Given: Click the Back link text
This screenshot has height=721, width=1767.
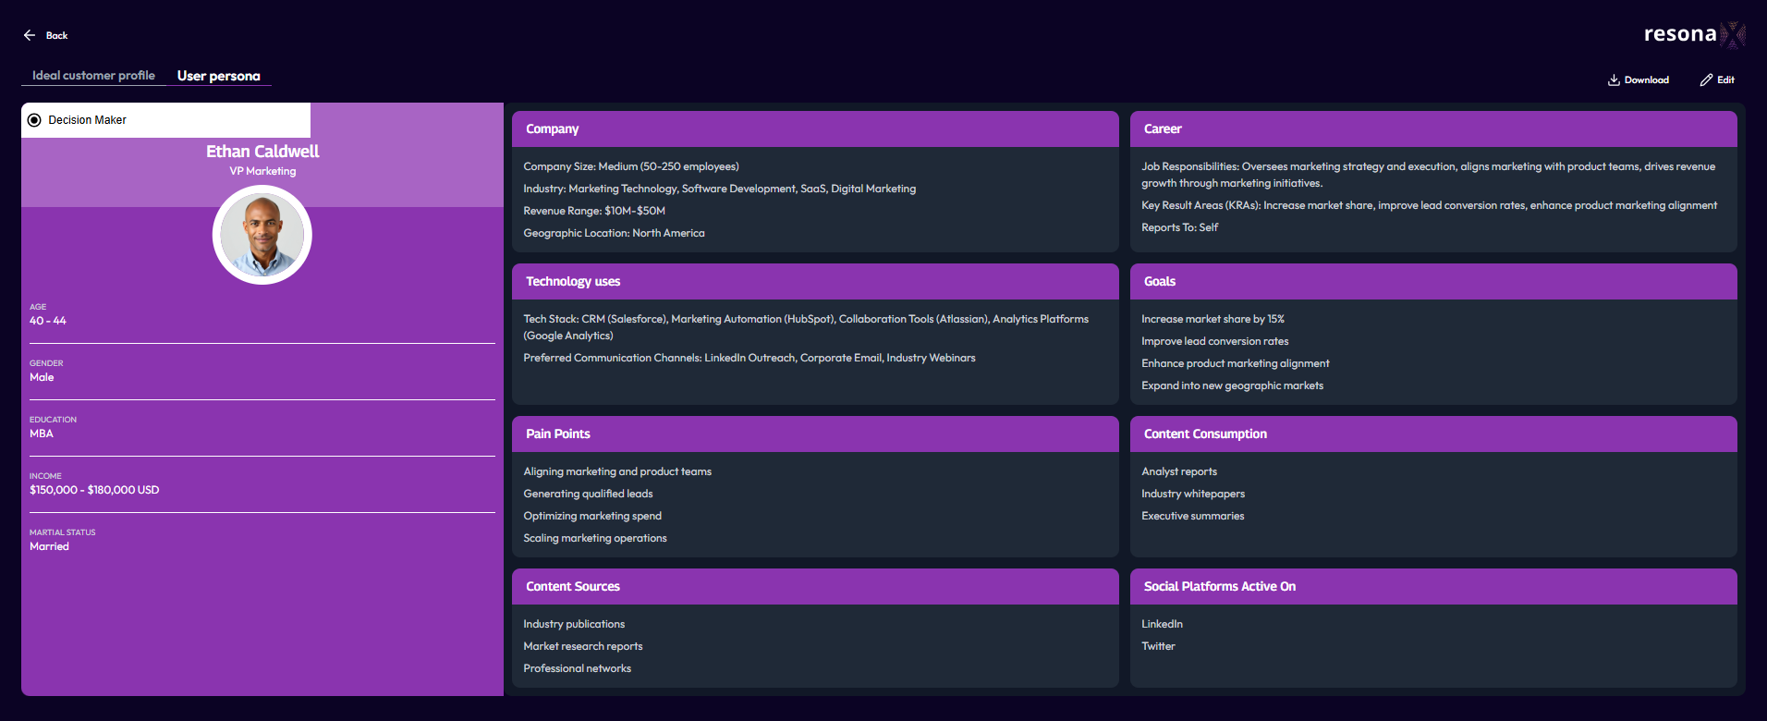Looking at the screenshot, I should pos(57,36).
